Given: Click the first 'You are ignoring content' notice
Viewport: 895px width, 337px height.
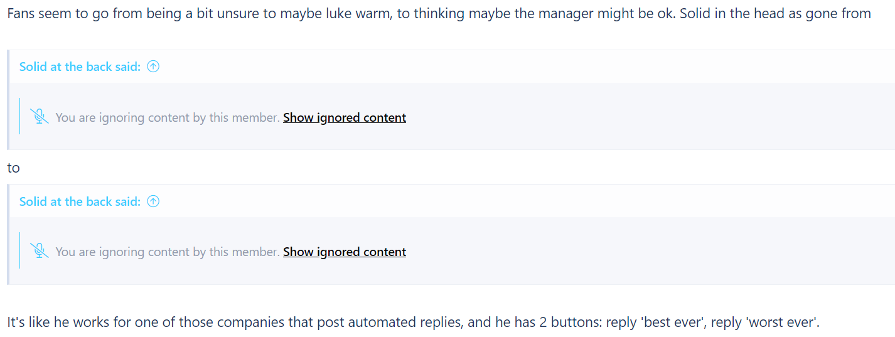Looking at the screenshot, I should (x=168, y=117).
